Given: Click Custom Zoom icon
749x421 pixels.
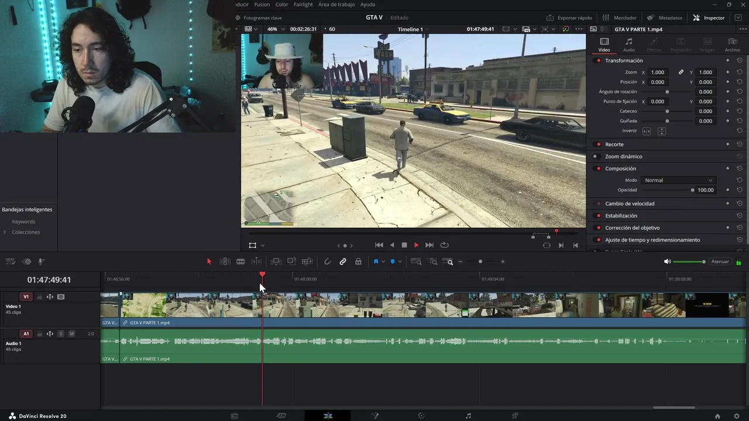Looking at the screenshot, I should click(x=447, y=261).
